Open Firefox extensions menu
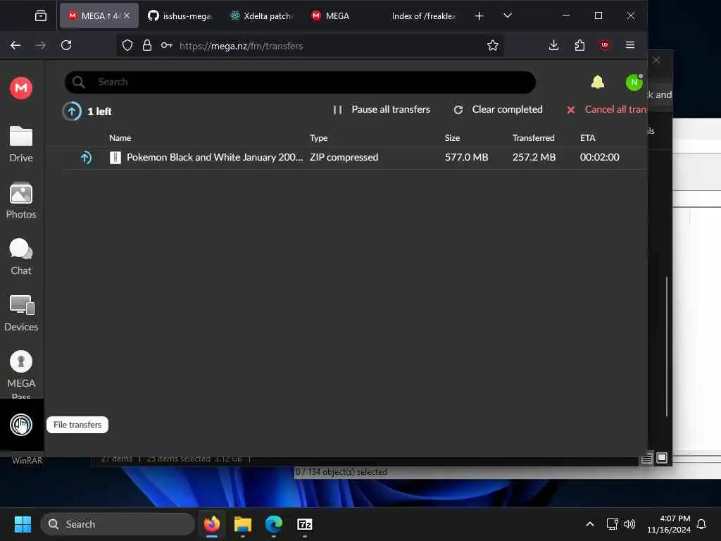 579,46
